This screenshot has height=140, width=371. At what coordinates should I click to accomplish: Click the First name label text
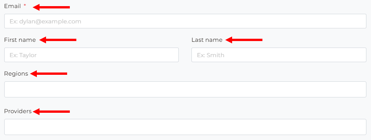click(20, 40)
